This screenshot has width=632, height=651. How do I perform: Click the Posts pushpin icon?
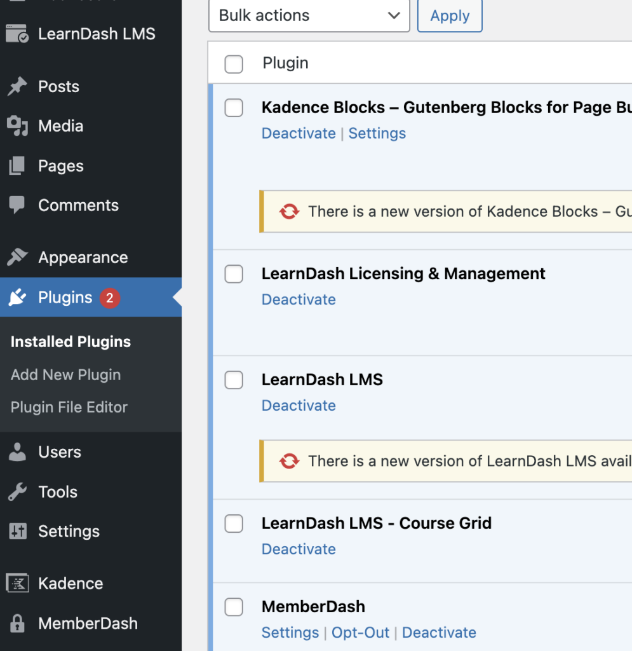(17, 86)
